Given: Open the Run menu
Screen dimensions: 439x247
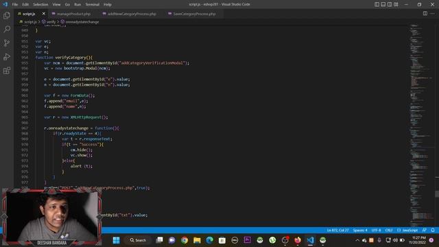Looking at the screenshot, I should point(78,5).
